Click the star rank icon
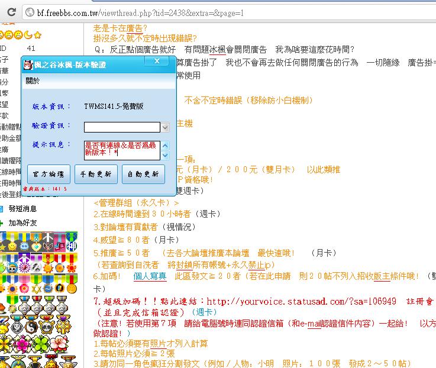 37,35
